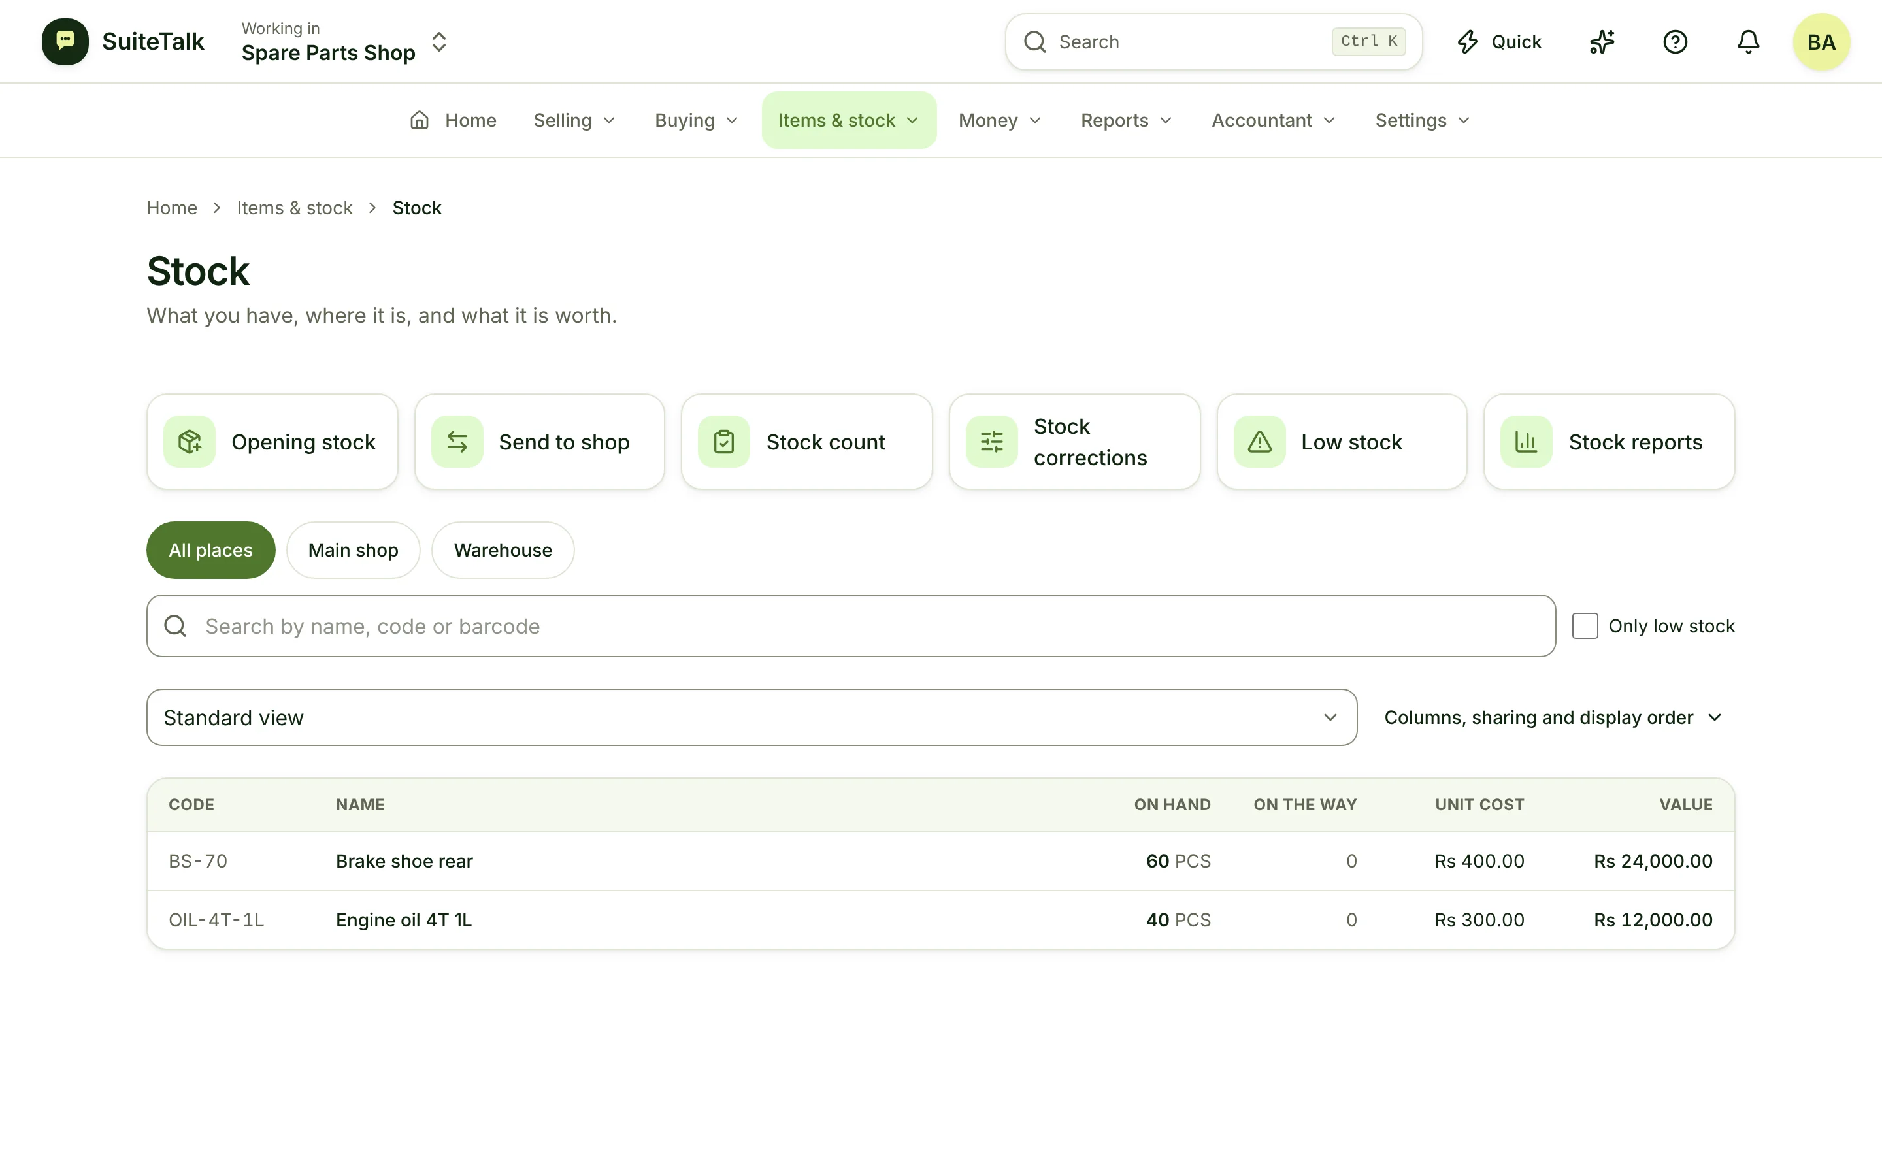The width and height of the screenshot is (1882, 1176).
Task: Click the SuiteTalk logo icon
Action: (65, 42)
